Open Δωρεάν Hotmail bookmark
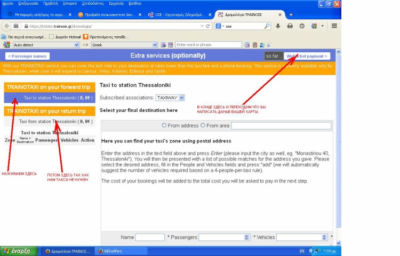This screenshot has height=256, width=400. point(65,37)
